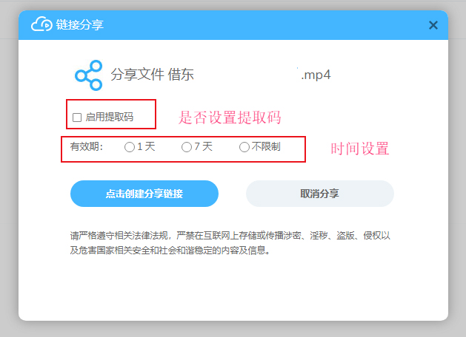This screenshot has height=337, width=466.
Task: Click the 有效期 label
Action: (x=87, y=147)
